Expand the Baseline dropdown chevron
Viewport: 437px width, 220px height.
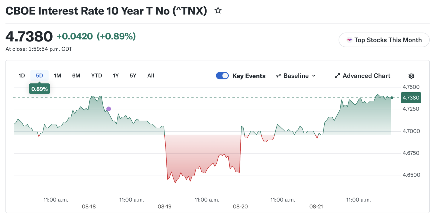(314, 76)
